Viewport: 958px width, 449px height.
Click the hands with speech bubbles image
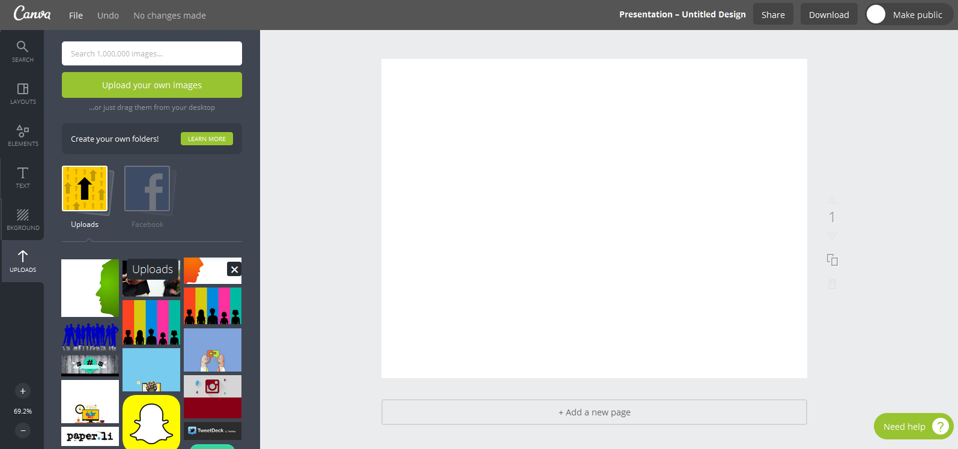[213, 350]
